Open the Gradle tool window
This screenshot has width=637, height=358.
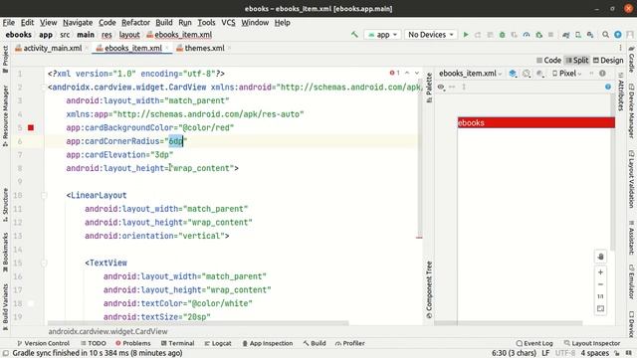pyautogui.click(x=632, y=60)
